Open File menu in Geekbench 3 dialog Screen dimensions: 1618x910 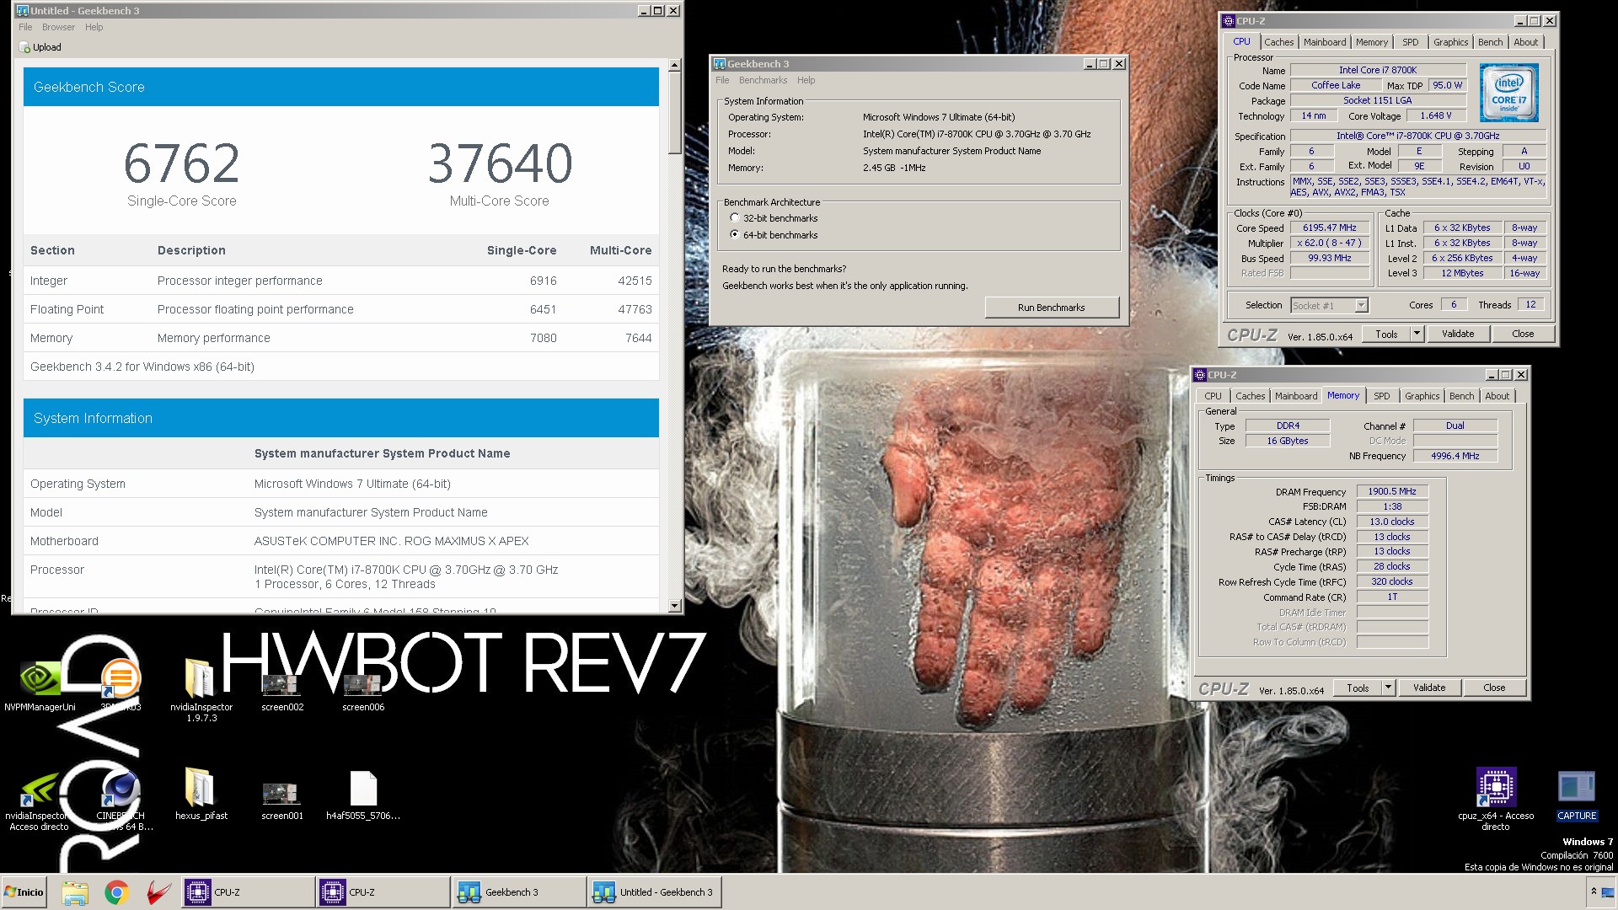722,81
